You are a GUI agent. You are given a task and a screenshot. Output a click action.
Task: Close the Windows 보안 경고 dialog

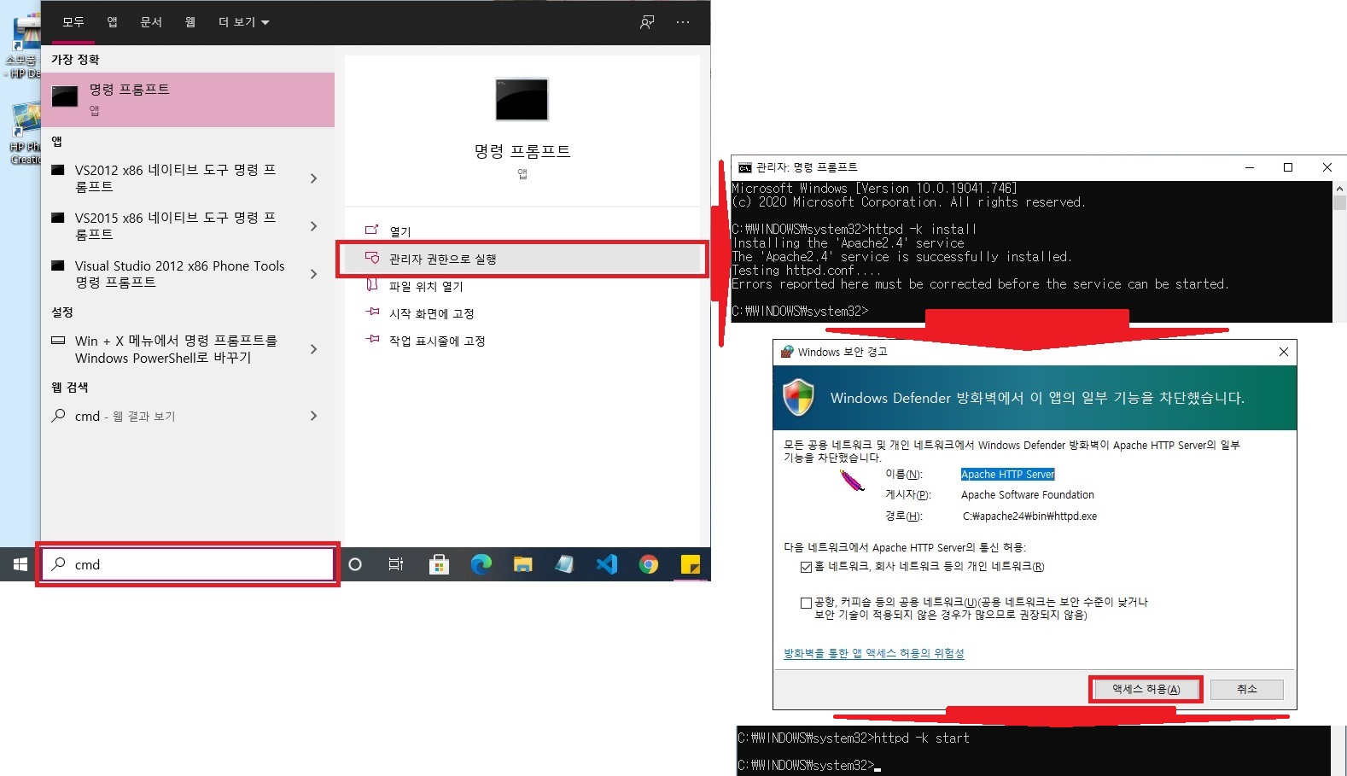(1283, 352)
